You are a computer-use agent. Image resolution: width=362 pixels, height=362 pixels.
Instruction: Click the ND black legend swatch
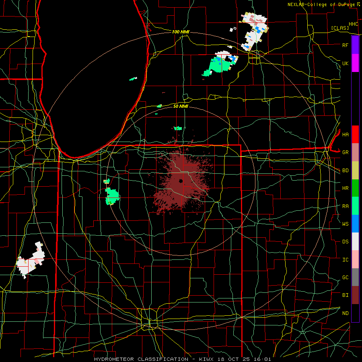[355, 313]
